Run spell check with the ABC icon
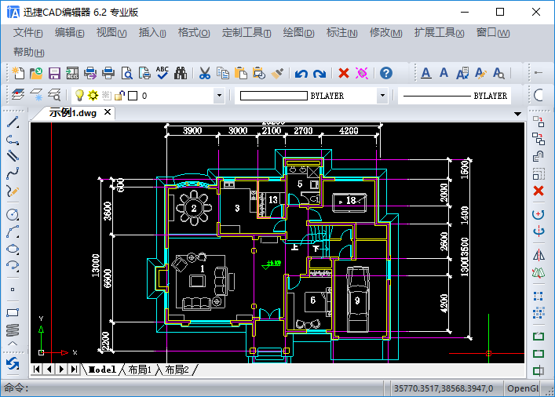Viewport: 555px width, 397px height. point(162,73)
